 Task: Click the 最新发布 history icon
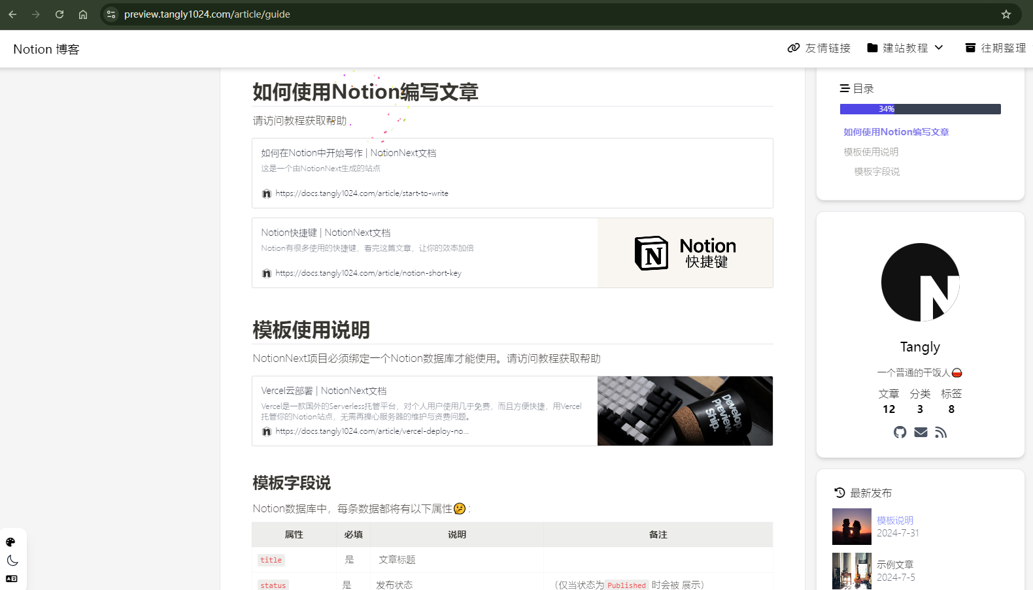pos(840,493)
